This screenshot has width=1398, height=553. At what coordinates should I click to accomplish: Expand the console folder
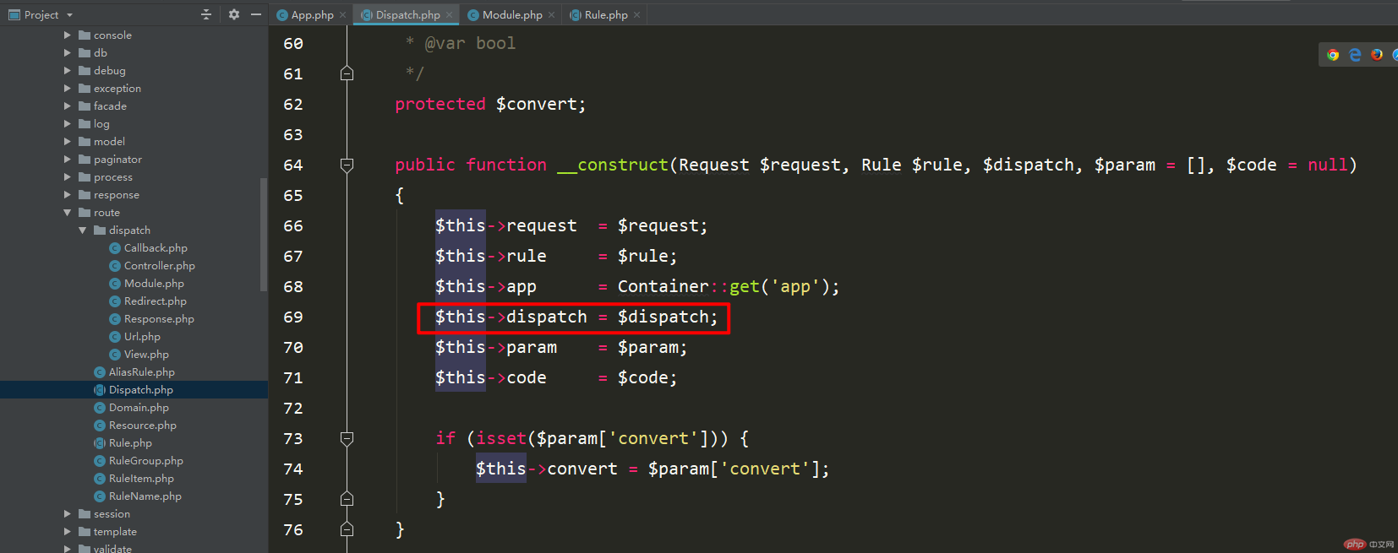point(68,35)
